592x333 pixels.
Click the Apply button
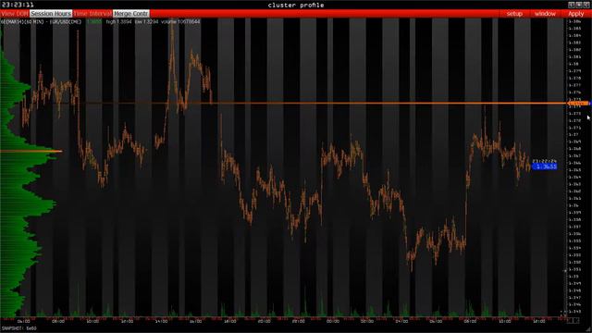click(575, 14)
